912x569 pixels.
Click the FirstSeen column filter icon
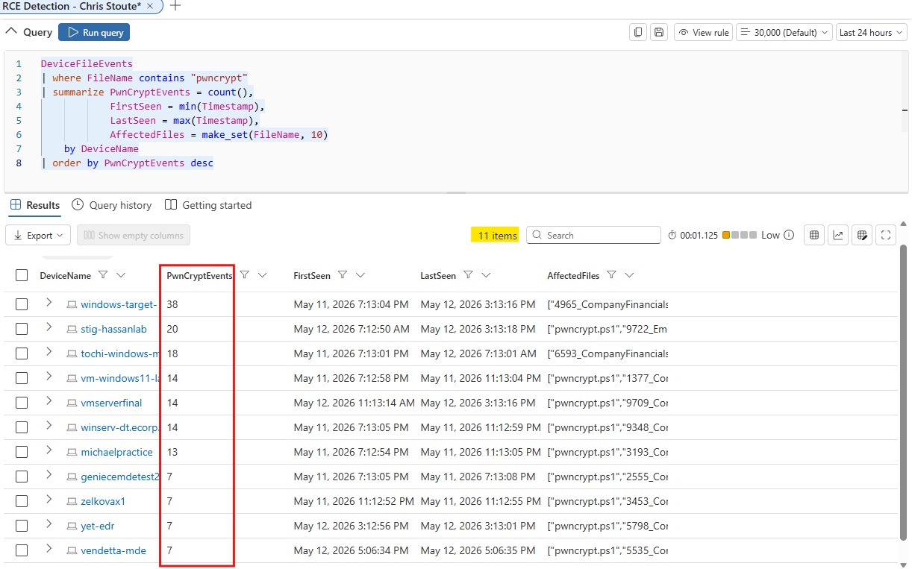342,275
